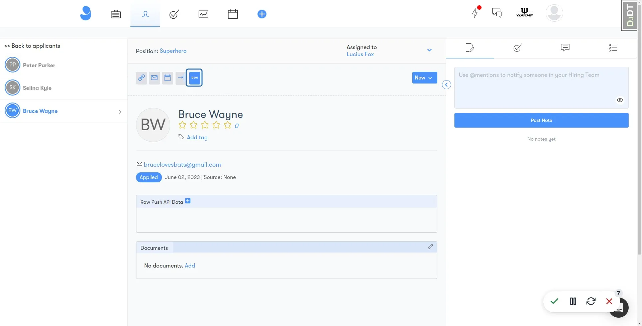Image resolution: width=642 pixels, height=326 pixels.
Task: Edit Documents with pencil icon
Action: (430, 247)
